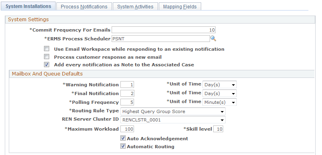
Task: Toggle the Automatic Routing checkbox
Action: 123,146
